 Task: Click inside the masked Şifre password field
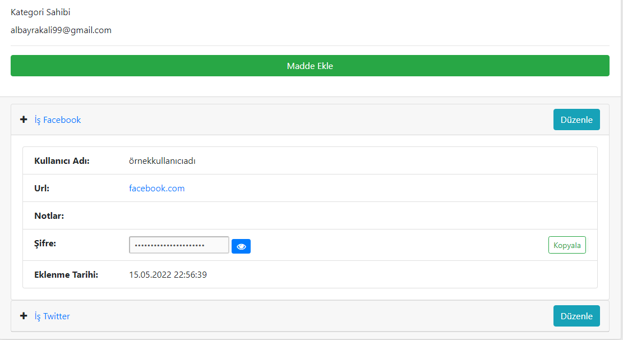[179, 245]
